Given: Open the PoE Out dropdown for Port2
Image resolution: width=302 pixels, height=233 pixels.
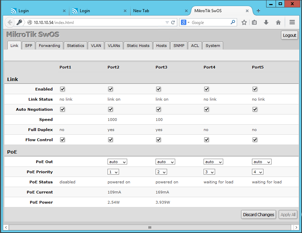Looking at the screenshot, I should [x=117, y=162].
